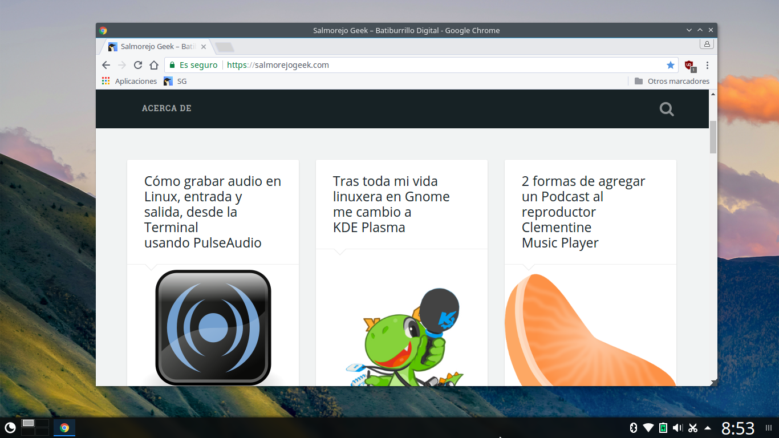Screen dimensions: 779x438
Task: Open the KDE application launcher
Action: point(10,427)
